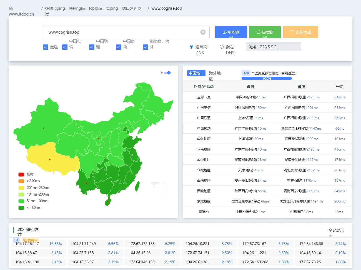
Task: Select the 中国电信 row in the table
Action: (x=267, y=107)
